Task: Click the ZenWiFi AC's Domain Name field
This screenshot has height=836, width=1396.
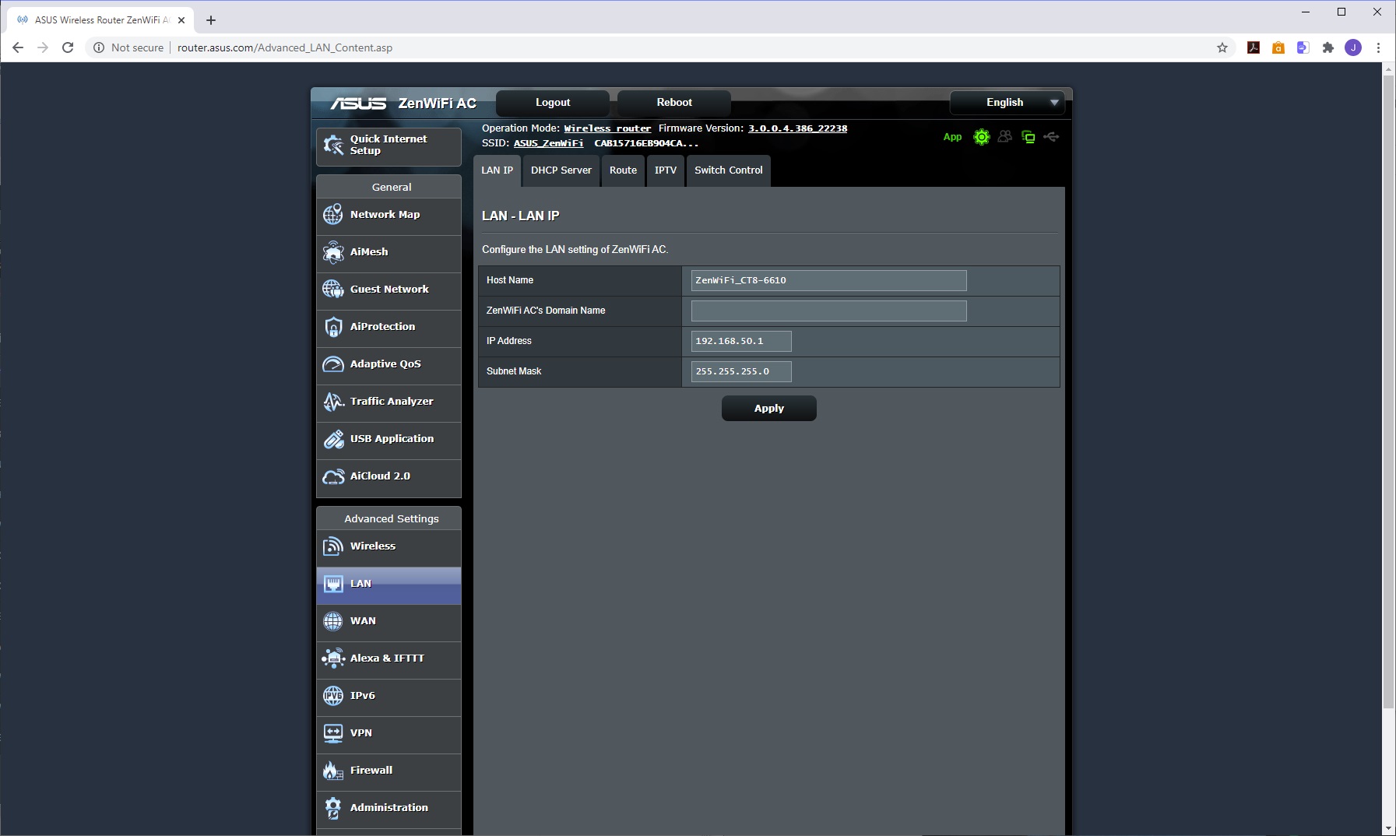Action: [828, 311]
